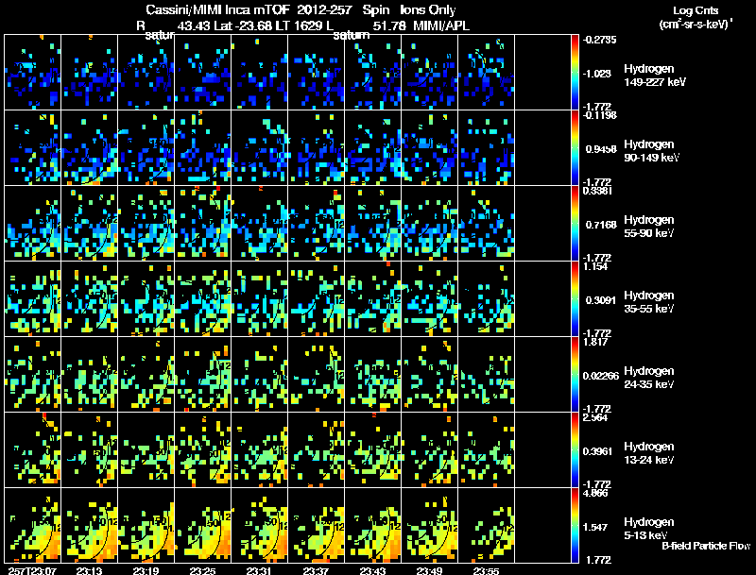Viewport: 756px width, 575px height.
Task: Open the 149-227 keV panel at 257T23:07
Action: coord(32,73)
